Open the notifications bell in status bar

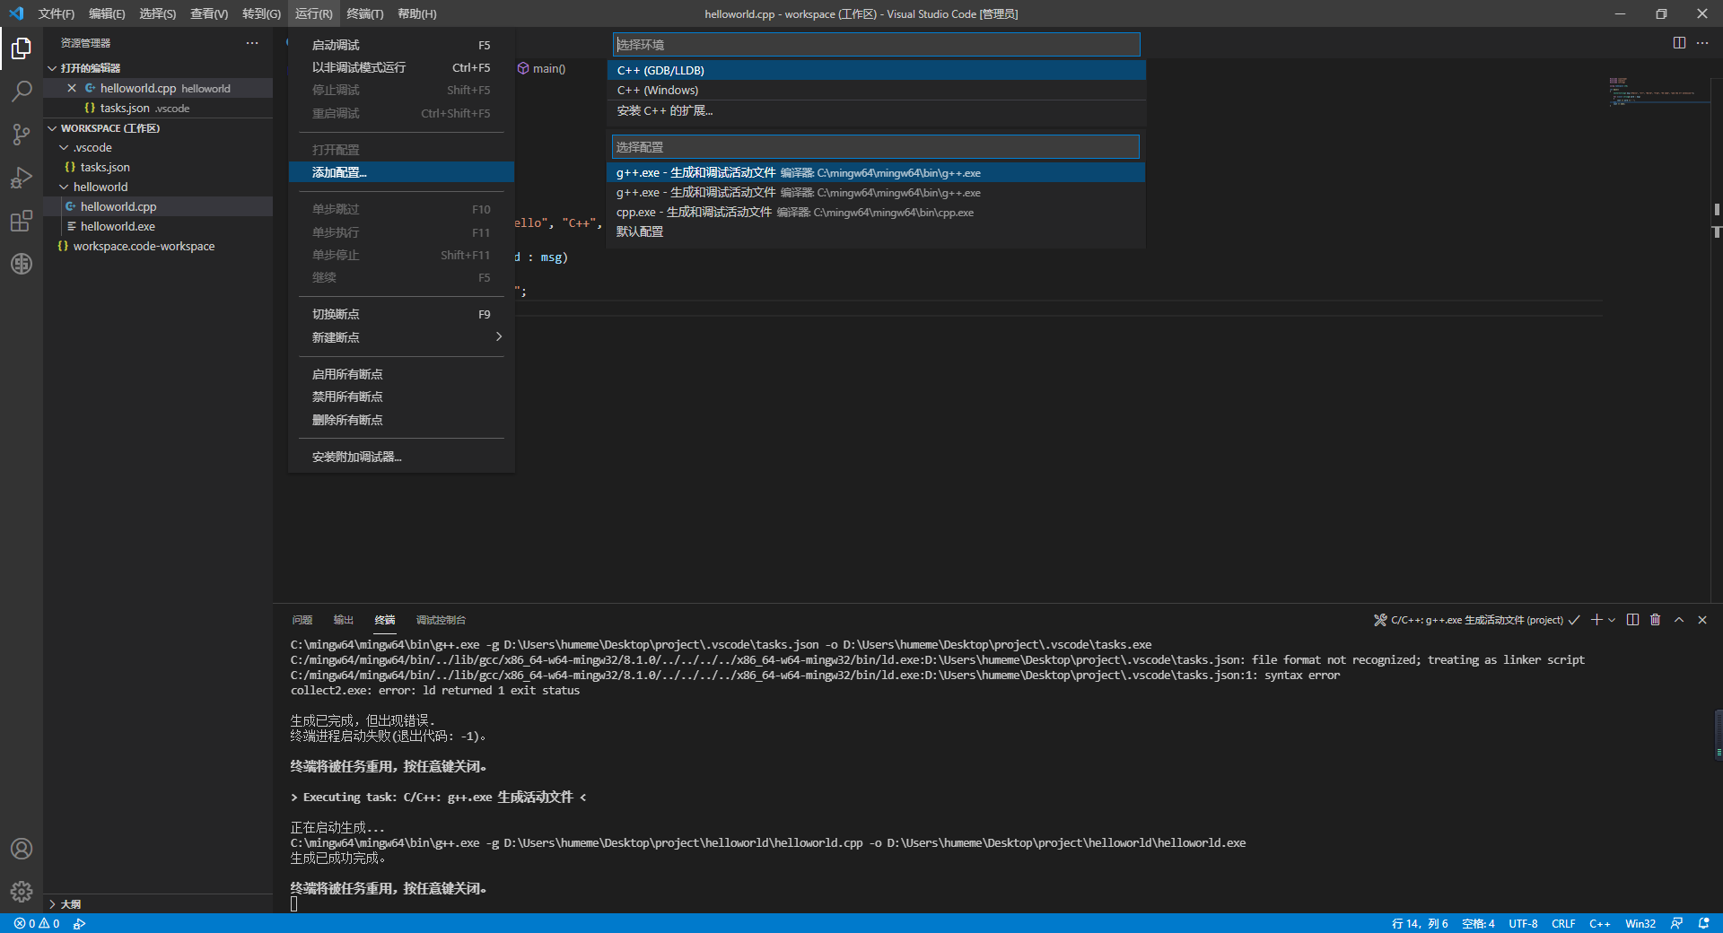coord(1703,923)
